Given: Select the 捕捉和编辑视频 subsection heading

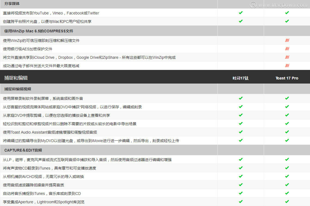Looking at the screenshot, I should [18, 89].
